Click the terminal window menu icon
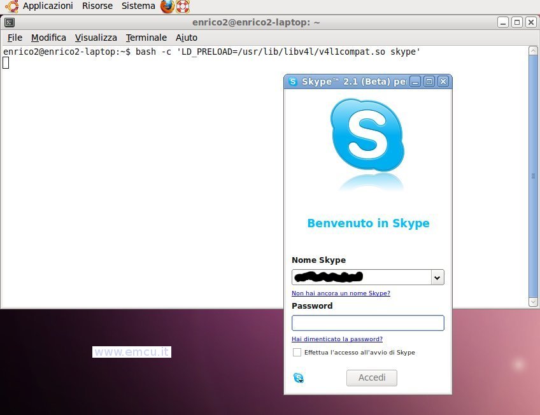 pyautogui.click(x=10, y=23)
